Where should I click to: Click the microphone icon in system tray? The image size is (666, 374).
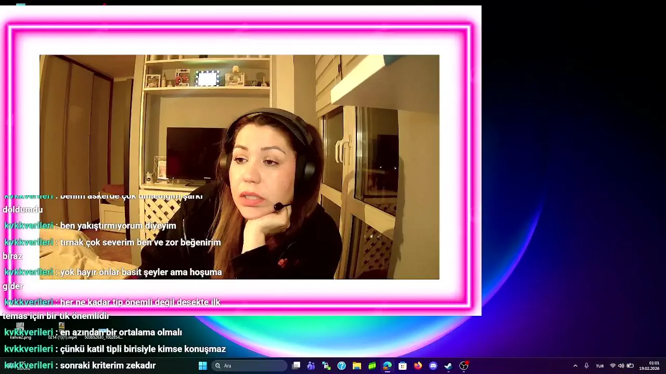pos(586,366)
